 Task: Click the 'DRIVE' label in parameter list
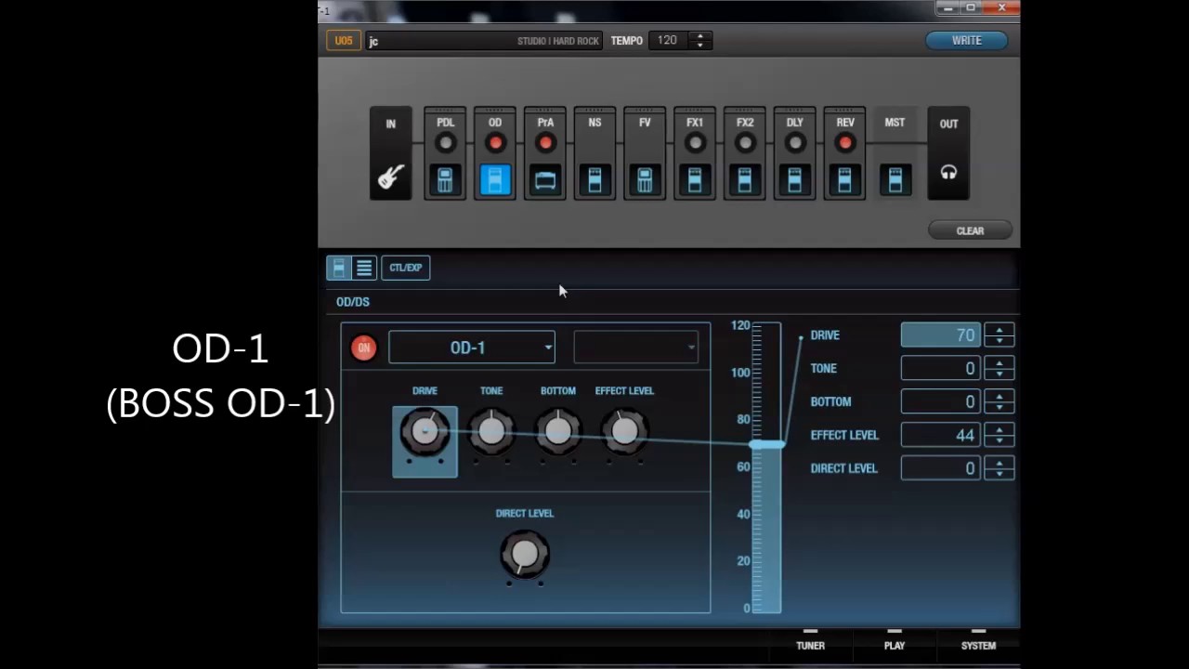825,335
